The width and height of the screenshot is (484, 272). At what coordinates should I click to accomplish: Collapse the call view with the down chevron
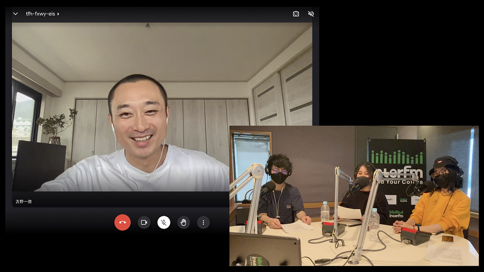(x=15, y=14)
